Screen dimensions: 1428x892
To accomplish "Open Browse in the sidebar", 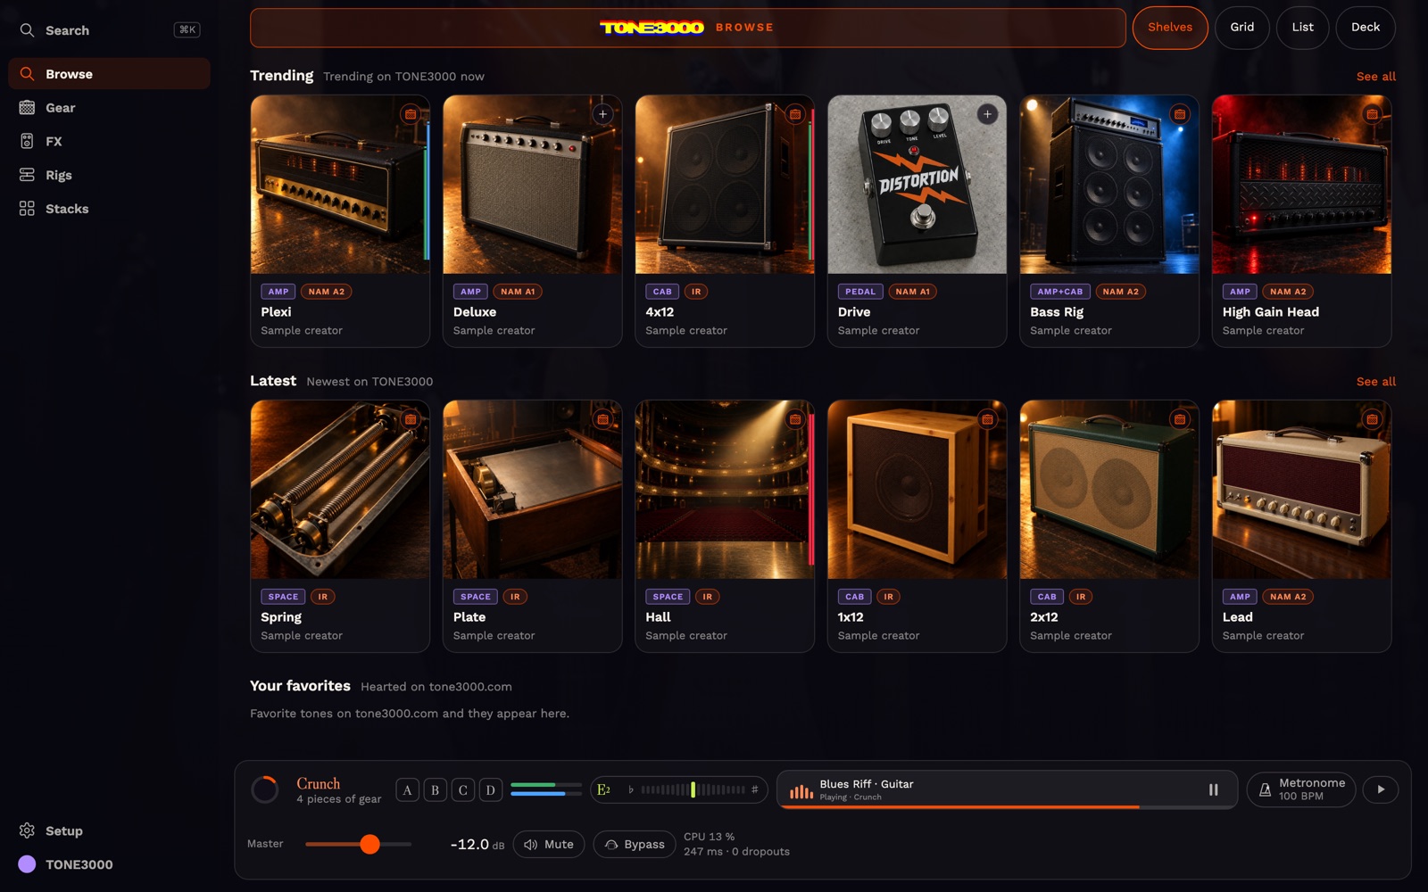I will [109, 74].
